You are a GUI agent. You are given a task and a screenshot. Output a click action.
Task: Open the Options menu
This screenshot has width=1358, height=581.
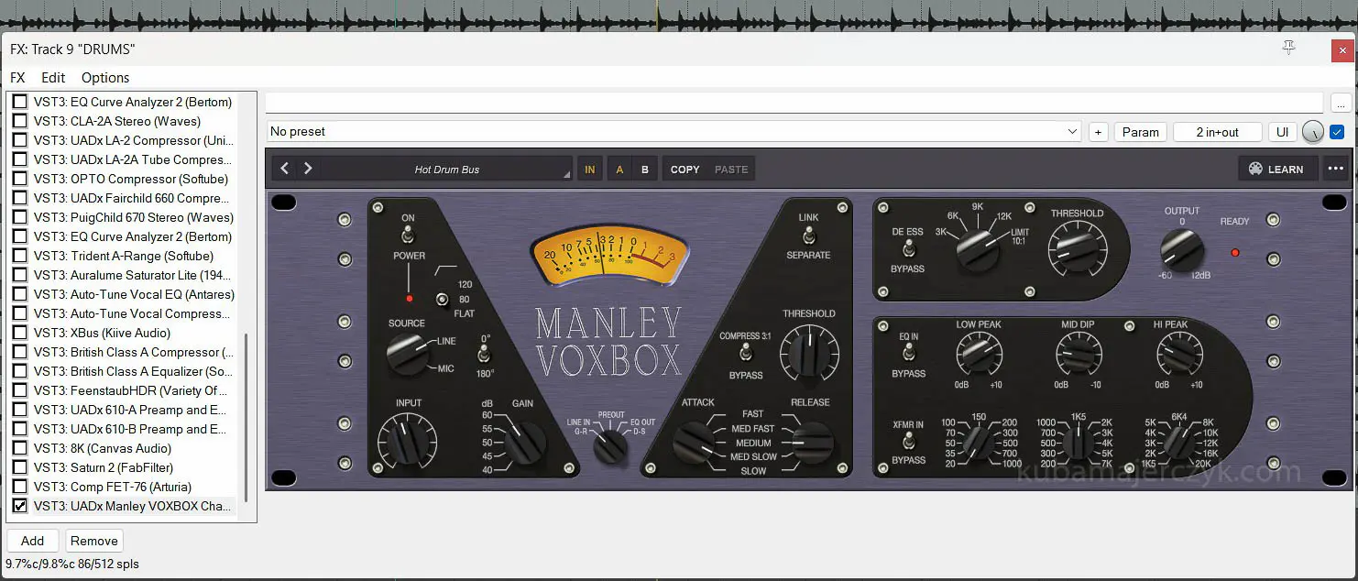tap(105, 78)
